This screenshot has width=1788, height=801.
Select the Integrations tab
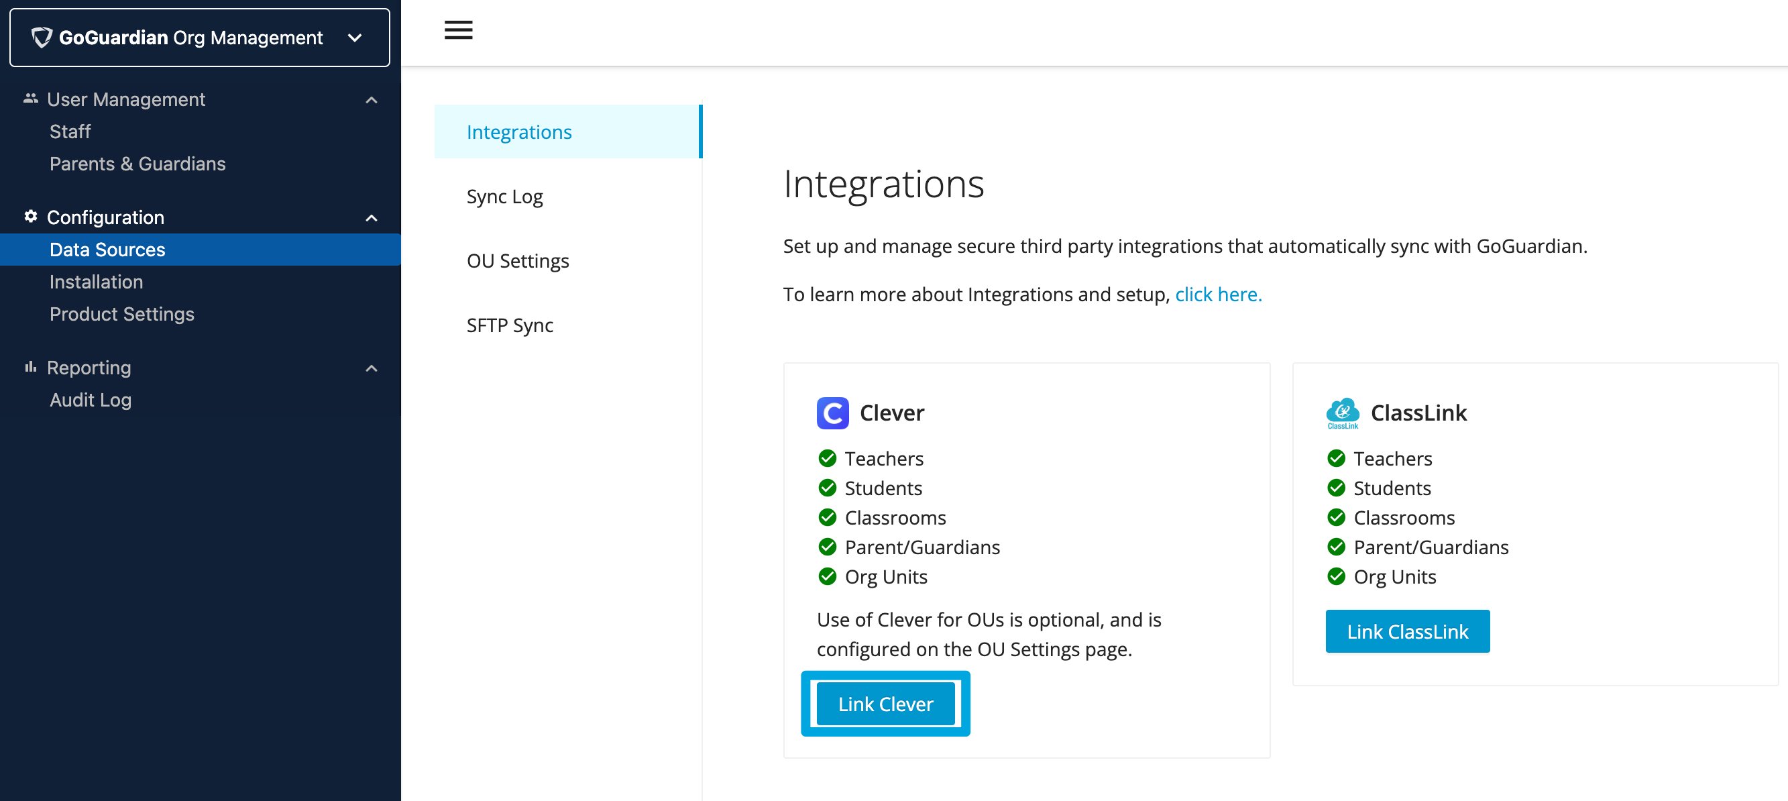click(569, 132)
